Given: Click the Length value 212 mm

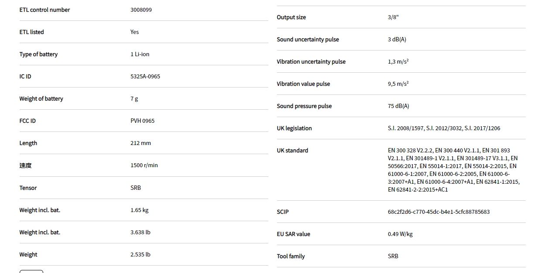Looking at the screenshot, I should pos(140,143).
